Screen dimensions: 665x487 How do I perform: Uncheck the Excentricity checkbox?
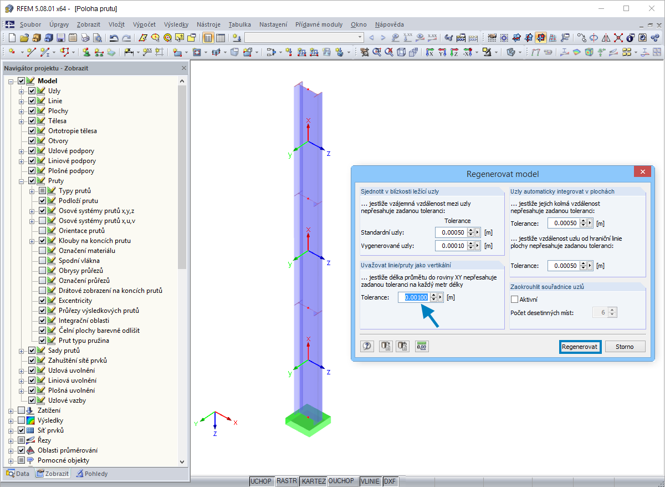click(x=43, y=301)
